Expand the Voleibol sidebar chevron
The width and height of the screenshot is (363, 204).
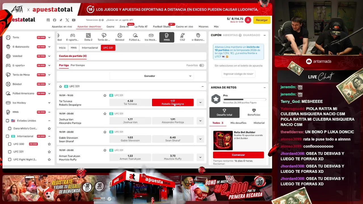coord(49,56)
